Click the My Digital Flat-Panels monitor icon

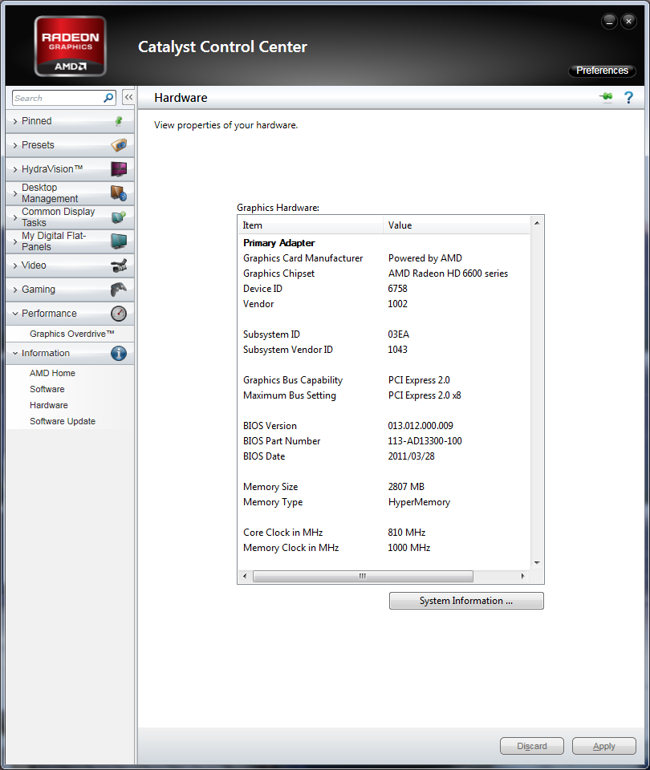(x=119, y=241)
